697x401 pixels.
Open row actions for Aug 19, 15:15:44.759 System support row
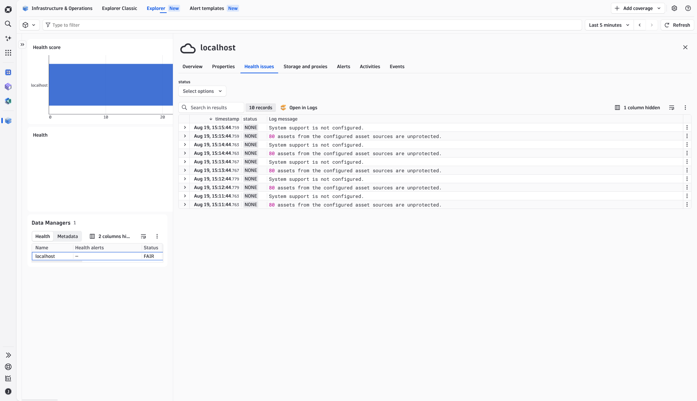click(x=687, y=127)
